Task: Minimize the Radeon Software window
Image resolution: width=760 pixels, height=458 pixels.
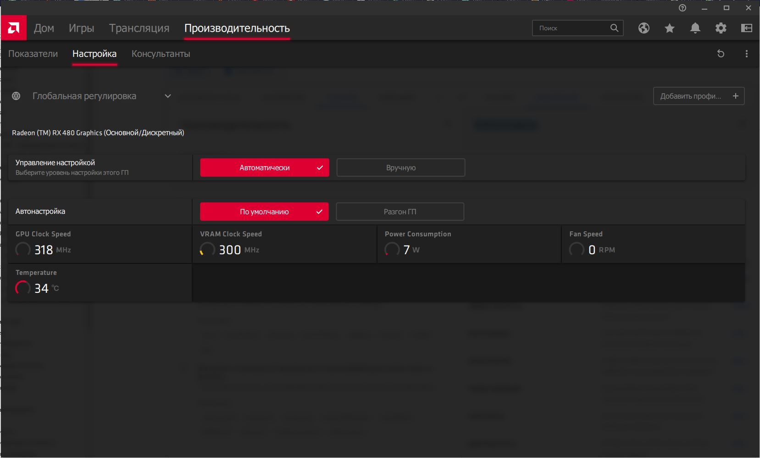Action: 705,8
